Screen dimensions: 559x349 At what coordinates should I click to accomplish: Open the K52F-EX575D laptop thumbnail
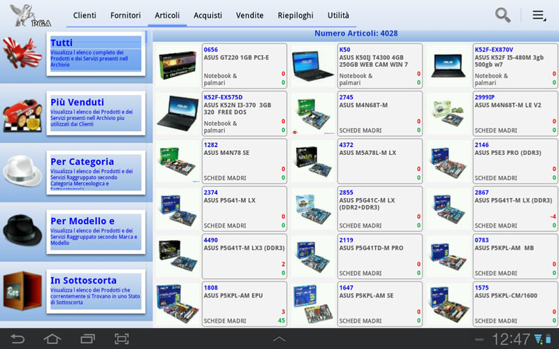177,113
